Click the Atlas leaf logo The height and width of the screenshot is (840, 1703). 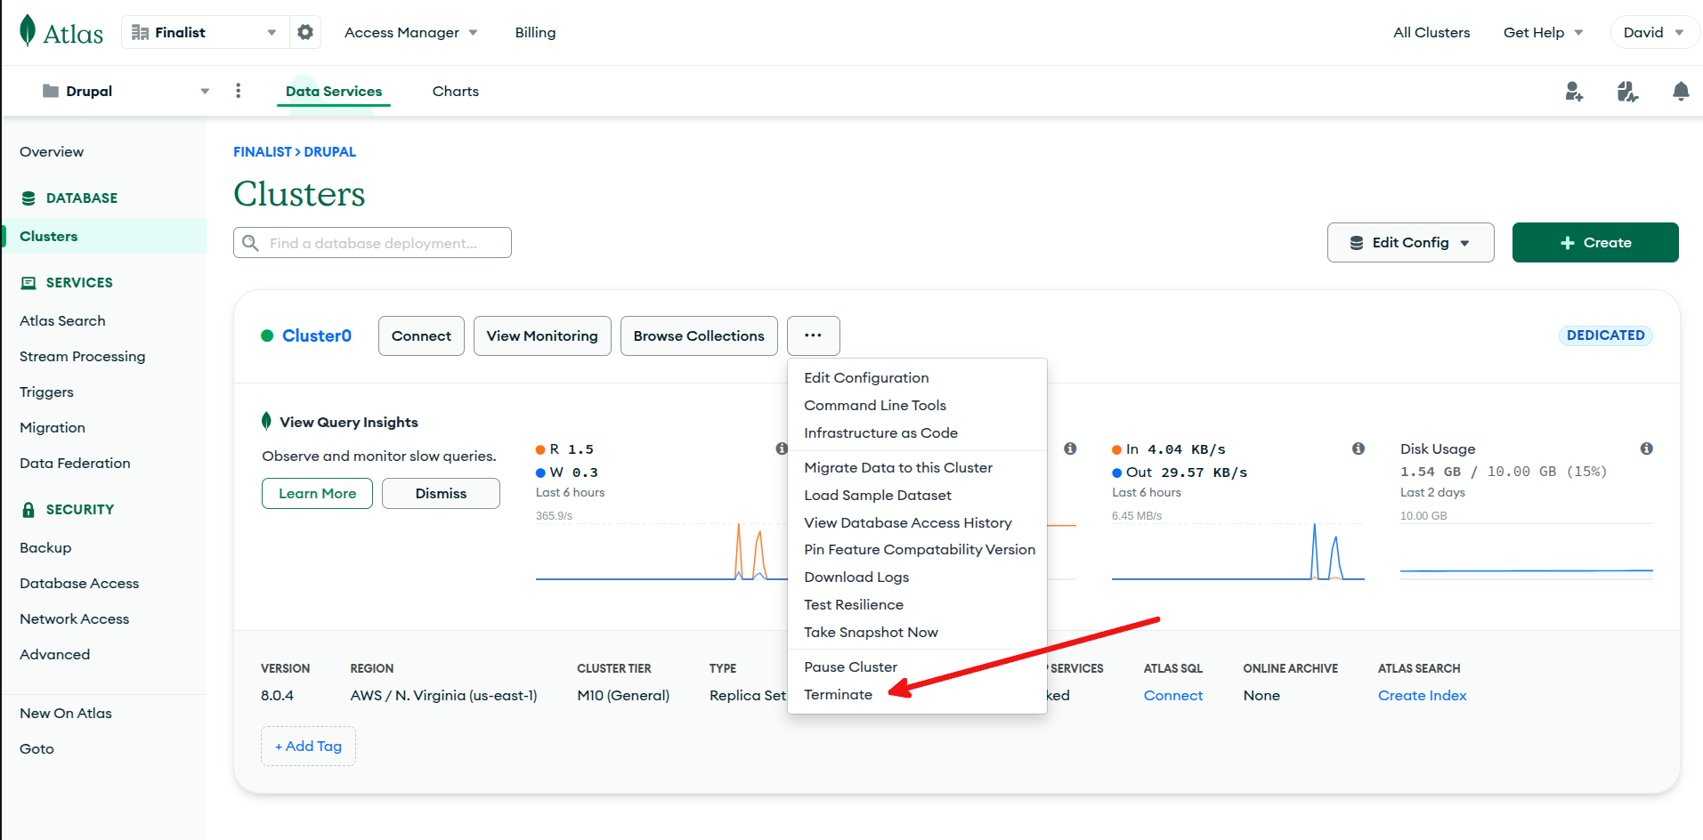(x=28, y=31)
